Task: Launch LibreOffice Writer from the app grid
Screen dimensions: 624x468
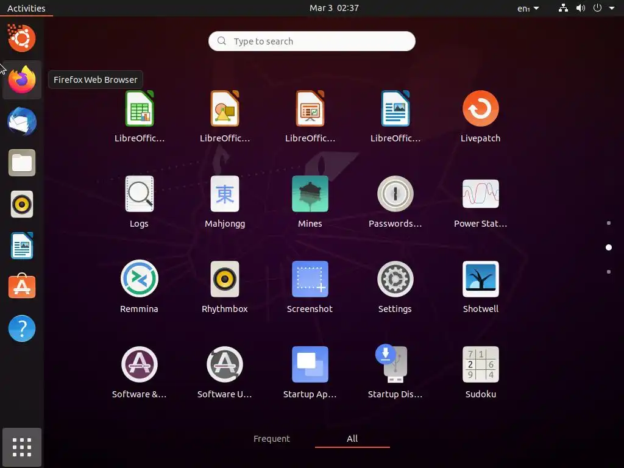Action: [x=395, y=109]
